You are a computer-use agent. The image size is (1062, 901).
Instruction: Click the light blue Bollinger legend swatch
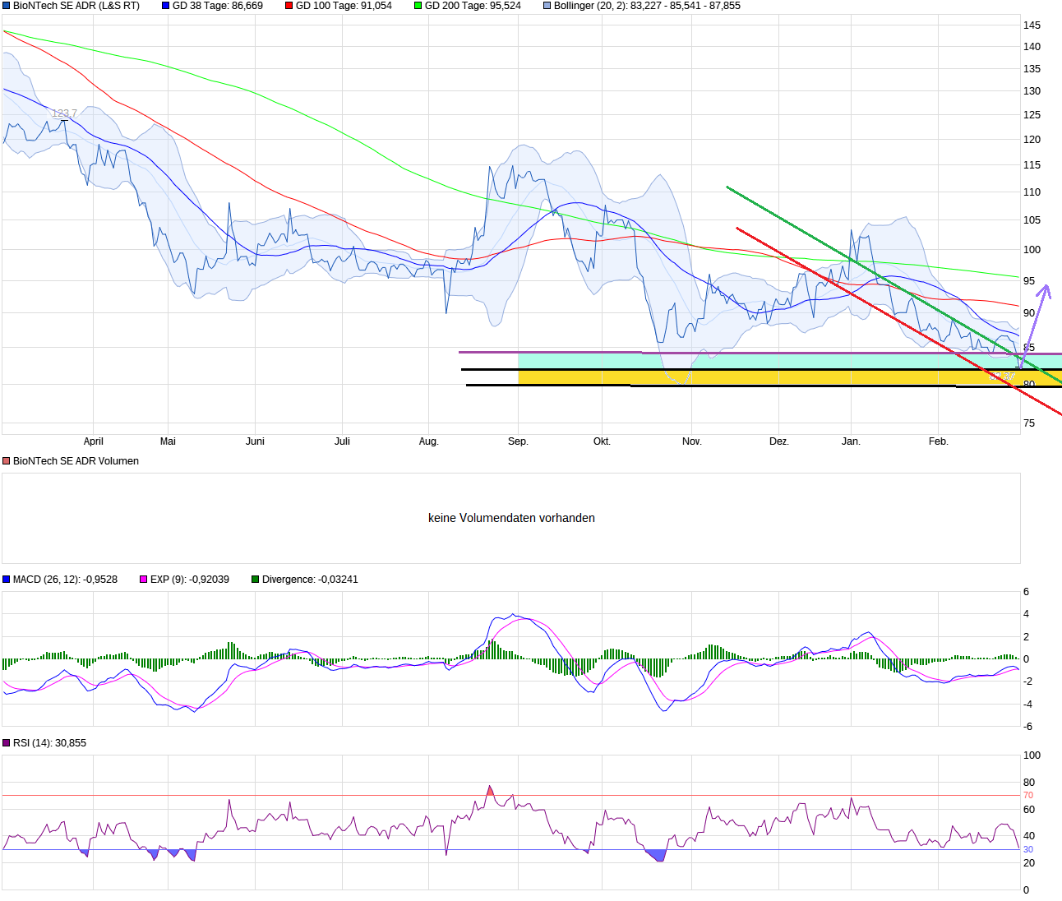coord(547,6)
